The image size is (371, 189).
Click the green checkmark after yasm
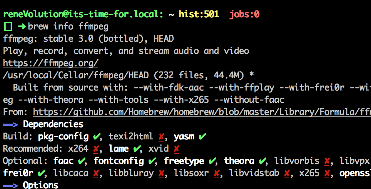(202, 137)
